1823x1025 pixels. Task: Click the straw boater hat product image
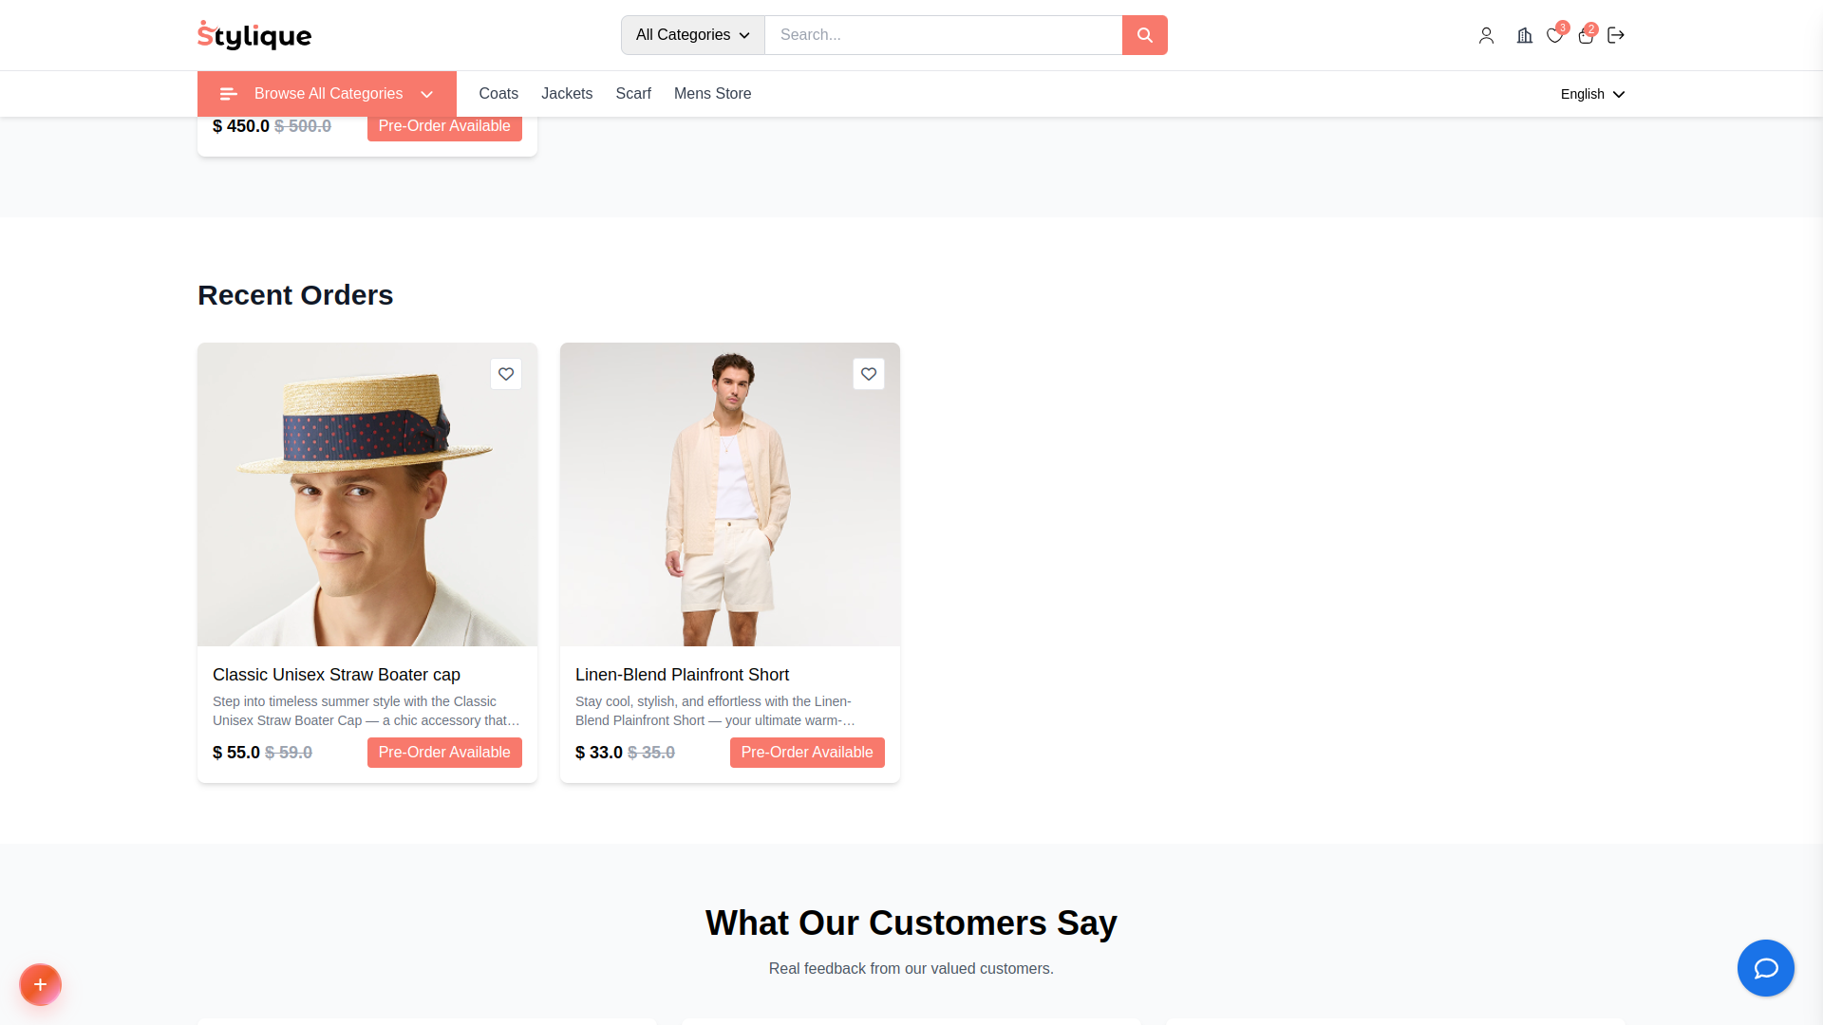pyautogui.click(x=367, y=494)
